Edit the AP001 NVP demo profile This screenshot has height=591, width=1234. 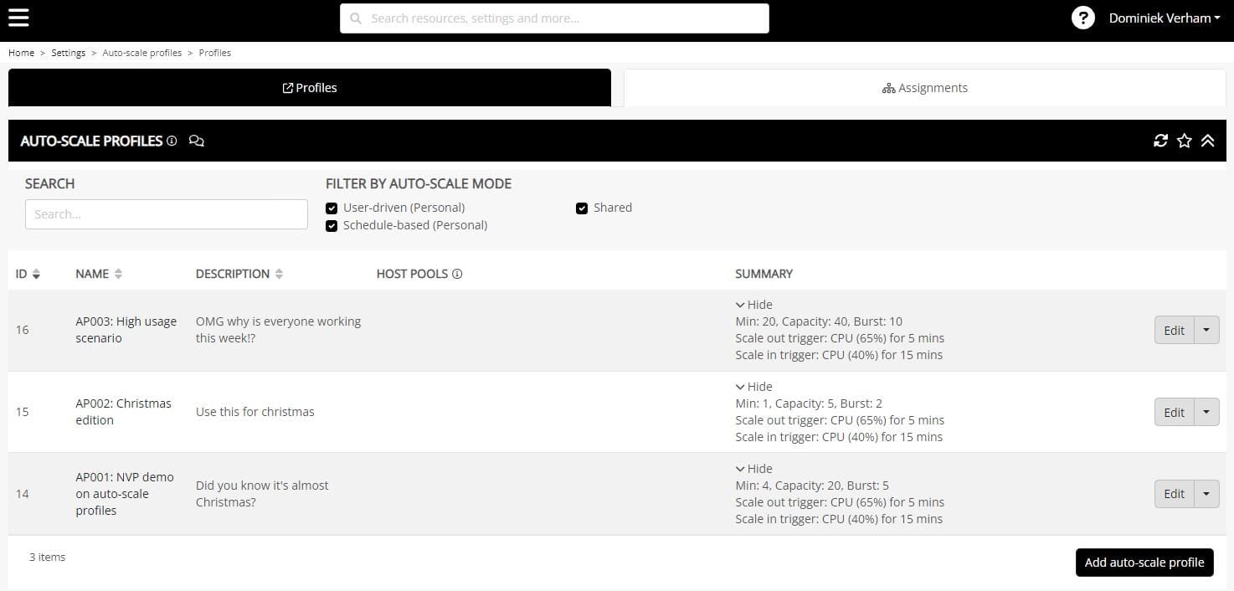click(x=1174, y=494)
